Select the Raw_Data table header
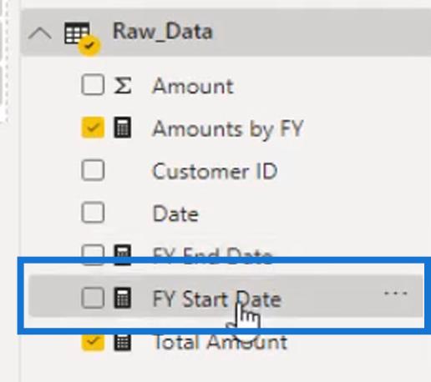Screen dimensions: 431x382 (x=226, y=33)
